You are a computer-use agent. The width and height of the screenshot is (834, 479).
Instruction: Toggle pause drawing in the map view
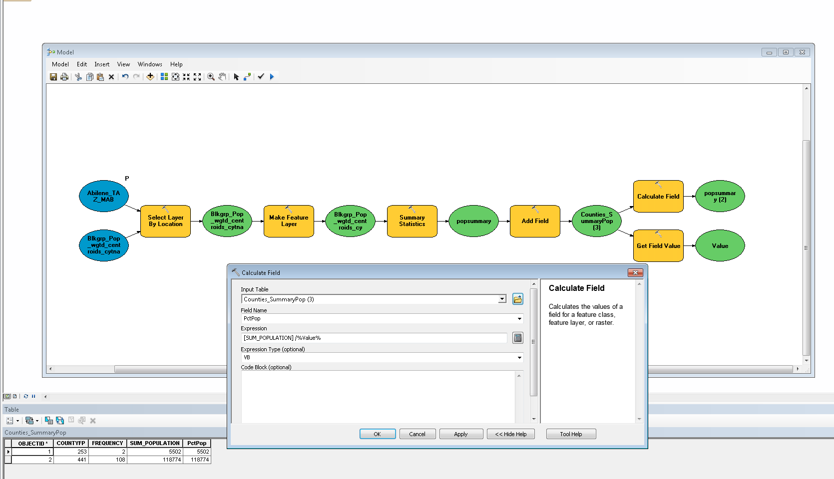(x=33, y=396)
